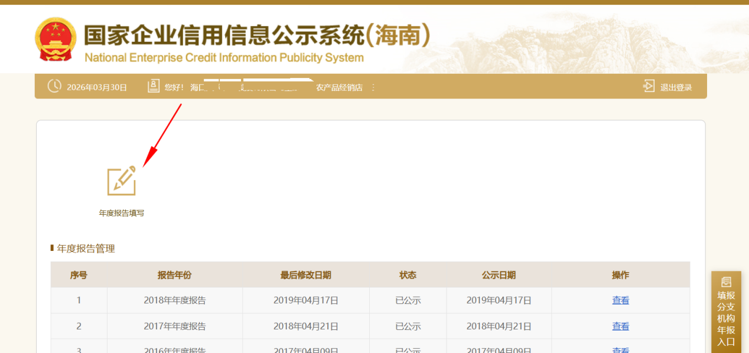
Task: Open the 年度报告填写 pencil icon
Action: [122, 181]
